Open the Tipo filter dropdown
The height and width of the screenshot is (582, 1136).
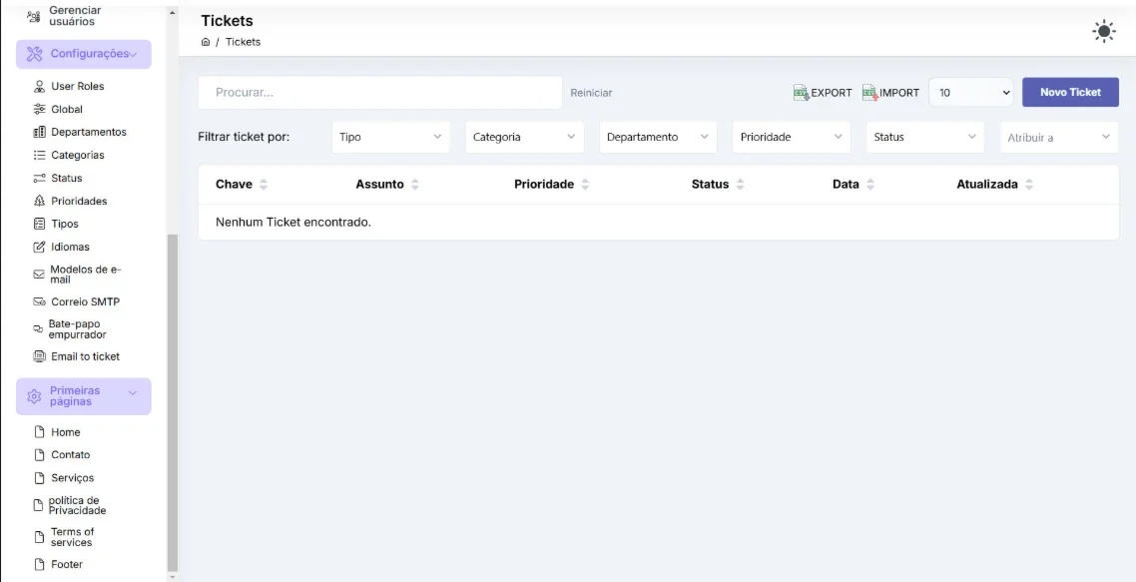[x=390, y=137]
